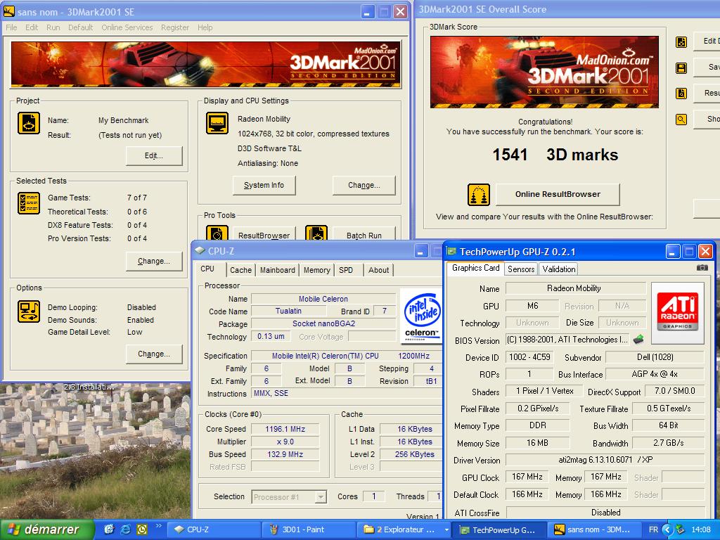
Task: Click the system clock showing 14:08
Action: pos(701,529)
